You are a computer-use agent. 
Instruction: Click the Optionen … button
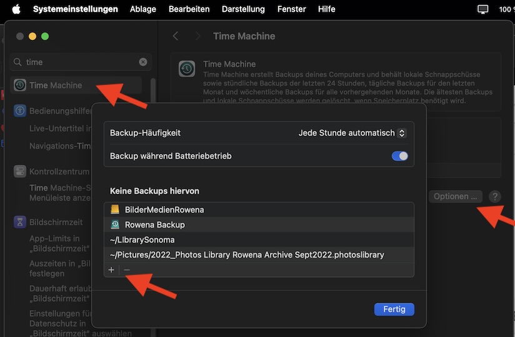[x=455, y=196]
